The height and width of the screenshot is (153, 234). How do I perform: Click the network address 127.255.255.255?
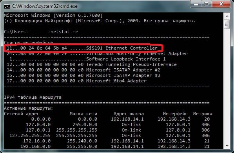click(x=30, y=135)
